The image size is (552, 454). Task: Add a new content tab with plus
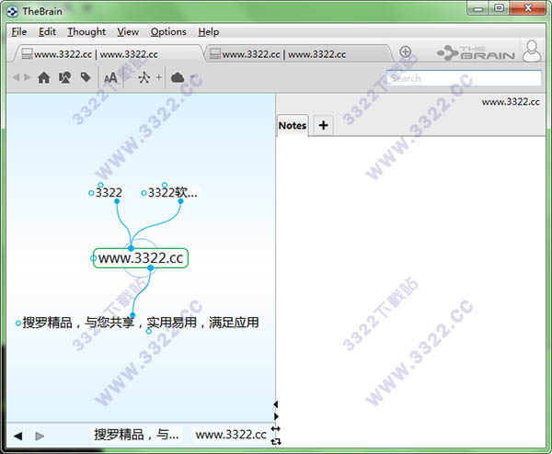coord(323,125)
